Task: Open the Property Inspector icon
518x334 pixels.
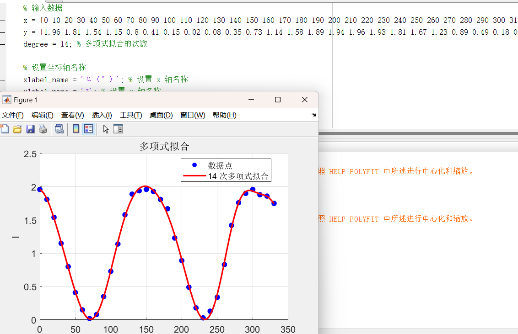Action: tap(118, 129)
